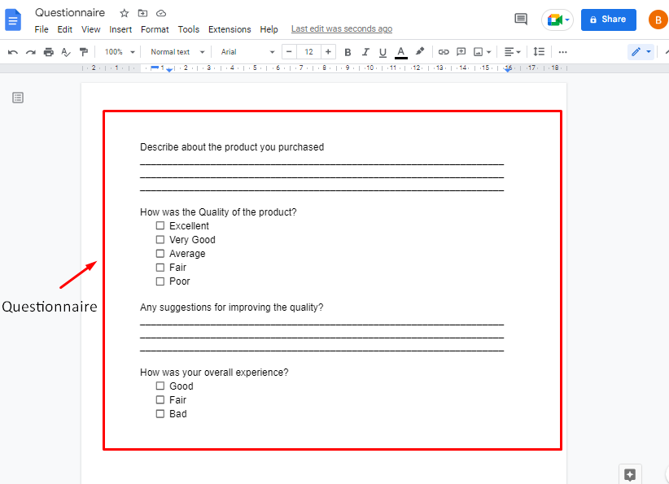Open Last edit was seconds ago link
The width and height of the screenshot is (669, 484).
point(342,29)
